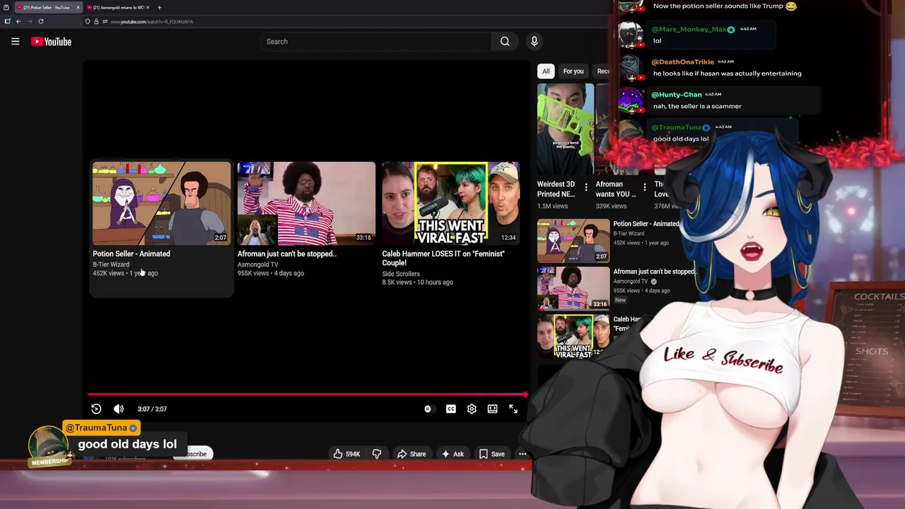
Task: Mute the video volume
Action: click(x=119, y=409)
